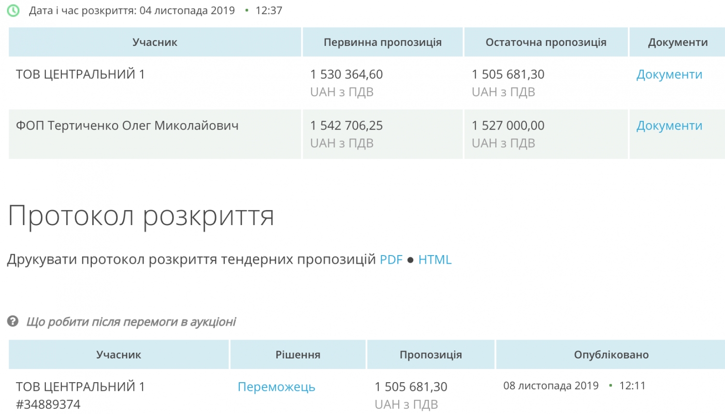725x414 pixels.
Task: Click the Пропозиція column header in the winner table
Action: (431, 355)
